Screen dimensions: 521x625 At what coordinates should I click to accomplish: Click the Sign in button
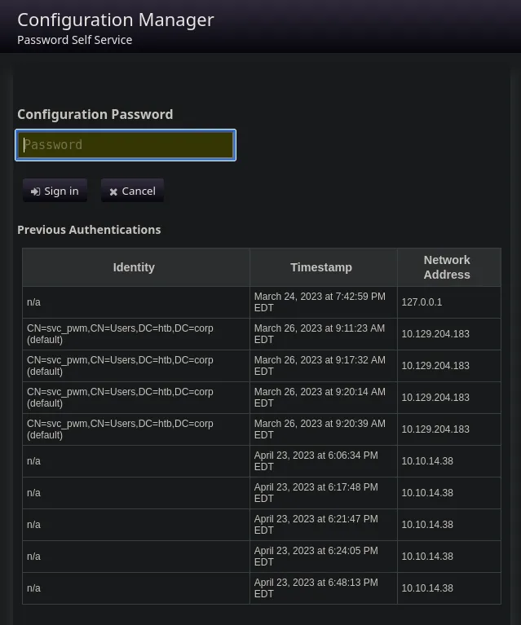pyautogui.click(x=55, y=191)
